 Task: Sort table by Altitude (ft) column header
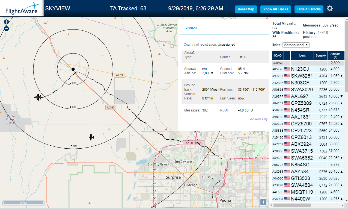pos(335,55)
